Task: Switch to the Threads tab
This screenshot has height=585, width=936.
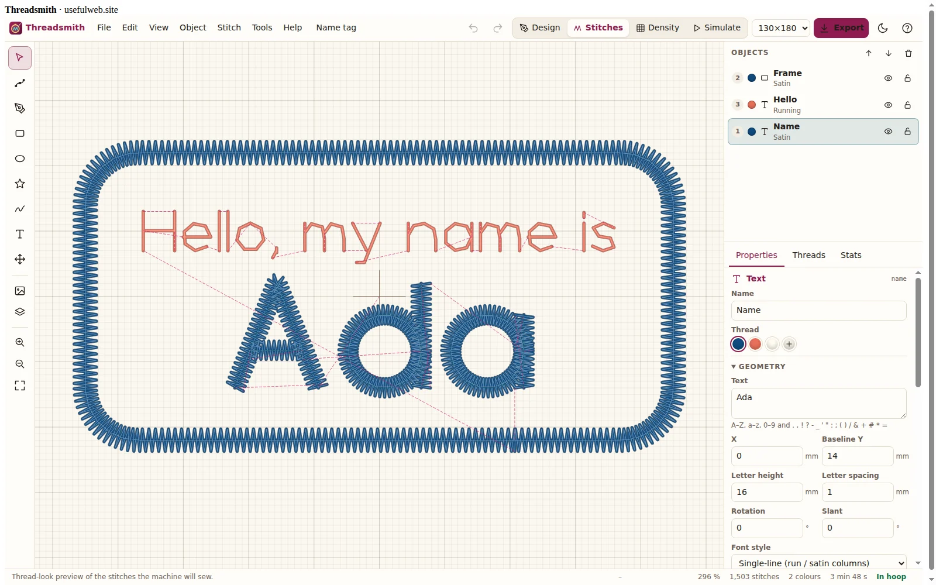Action: [x=808, y=255]
